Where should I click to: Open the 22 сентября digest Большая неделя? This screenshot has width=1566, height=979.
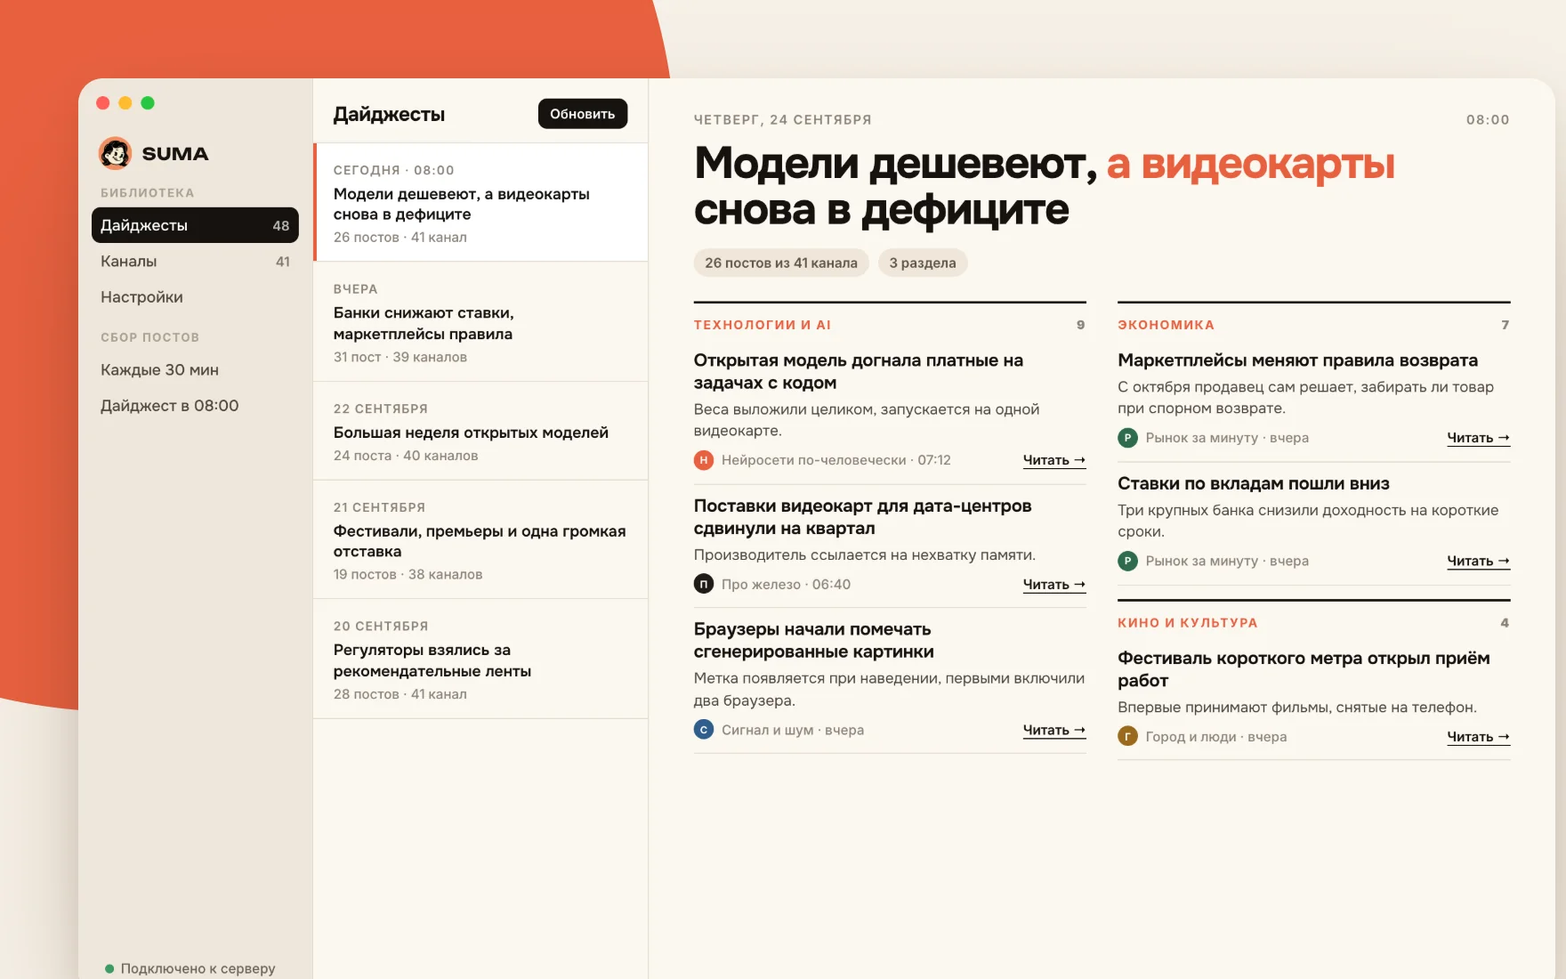pos(480,432)
